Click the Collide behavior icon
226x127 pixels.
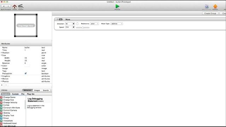pyautogui.click(x=1, y=105)
